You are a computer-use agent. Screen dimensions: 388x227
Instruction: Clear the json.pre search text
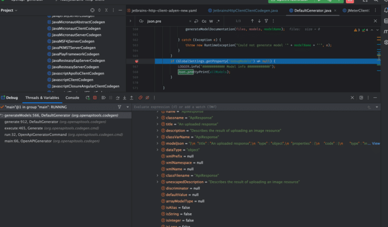click(190, 21)
